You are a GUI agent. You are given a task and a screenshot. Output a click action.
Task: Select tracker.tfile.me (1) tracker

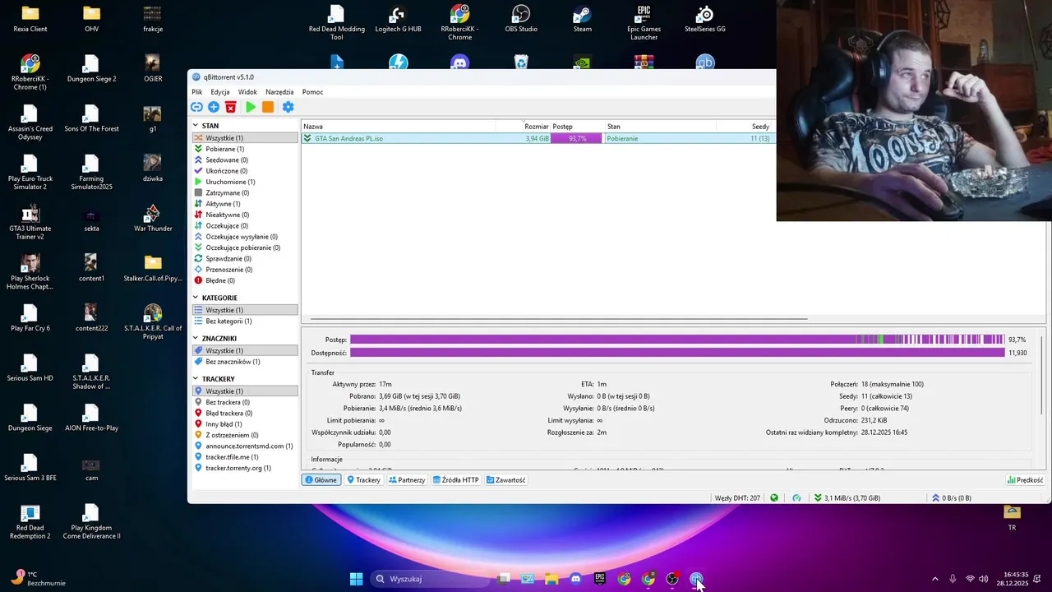[245, 457]
